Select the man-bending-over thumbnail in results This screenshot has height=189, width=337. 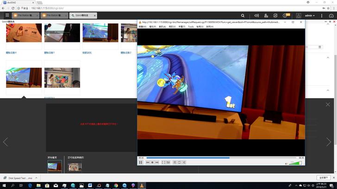[62, 33]
